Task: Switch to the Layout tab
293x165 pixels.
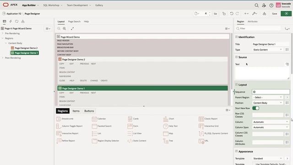Action: pos(61,22)
